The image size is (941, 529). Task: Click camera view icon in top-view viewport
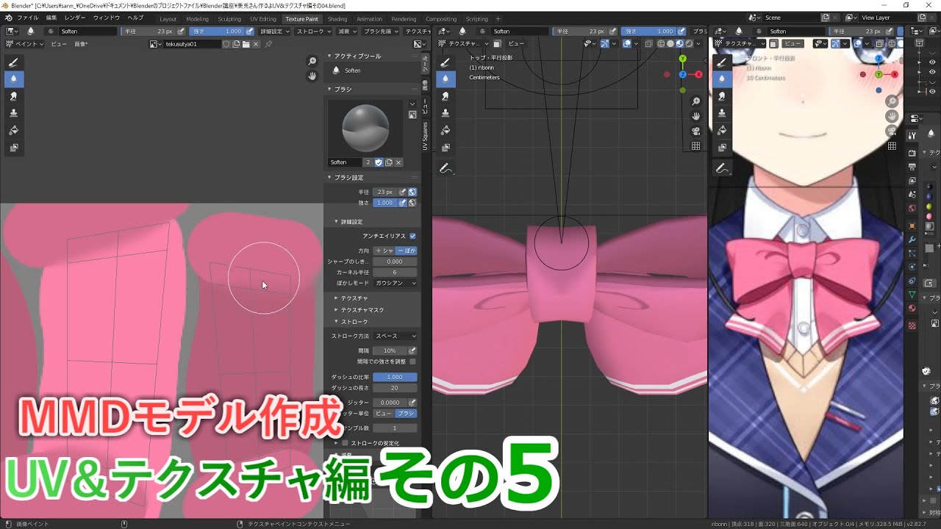pos(695,131)
